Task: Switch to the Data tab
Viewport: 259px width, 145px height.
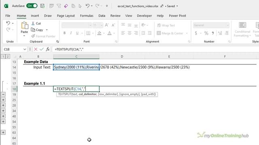Action: tap(102, 16)
